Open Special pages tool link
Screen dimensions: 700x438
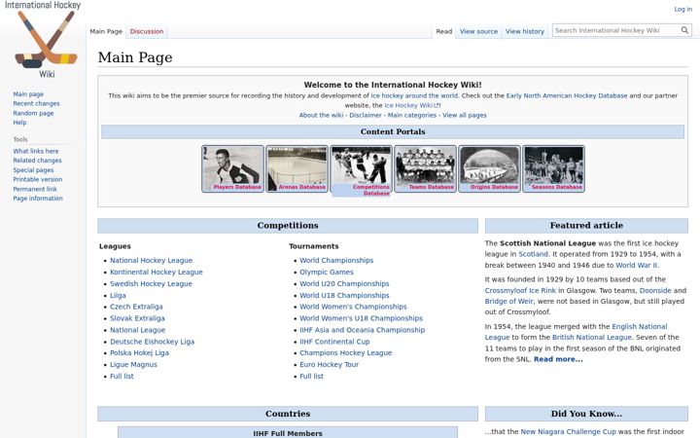pos(33,169)
